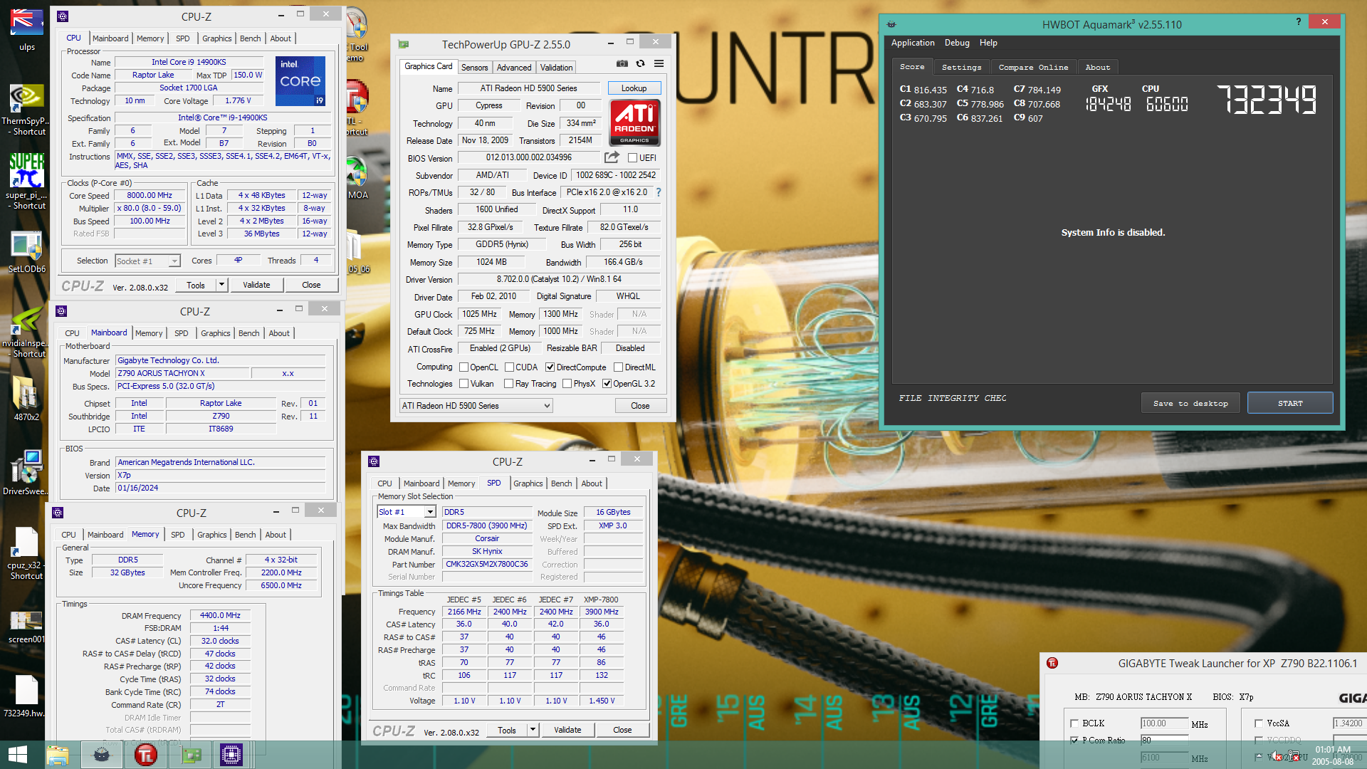The width and height of the screenshot is (1367, 769).
Task: Toggle the Vulkan checkbox
Action: point(464,384)
